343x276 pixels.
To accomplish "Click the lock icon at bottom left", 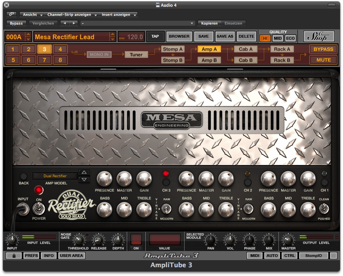I will (14, 256).
